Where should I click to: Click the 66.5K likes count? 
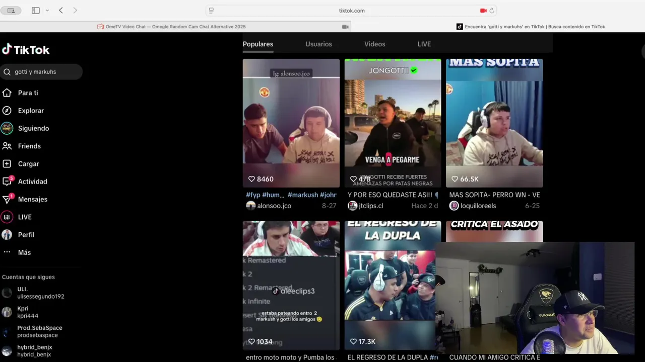coord(469,179)
